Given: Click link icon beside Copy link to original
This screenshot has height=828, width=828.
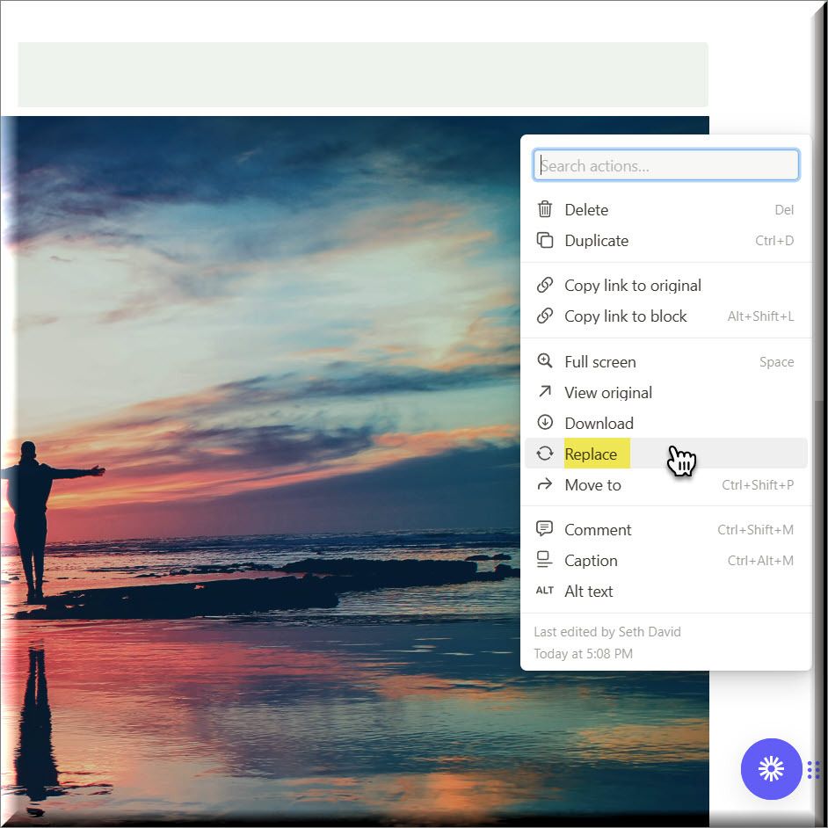Looking at the screenshot, I should (544, 285).
